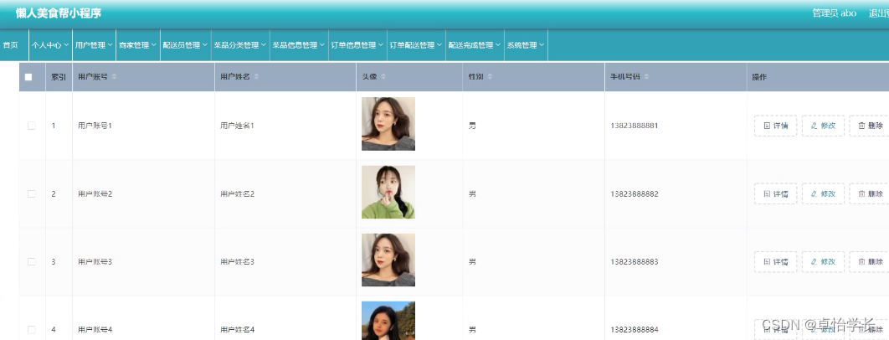
Task: Click the 用户账号1 cell text
Action: pos(95,126)
